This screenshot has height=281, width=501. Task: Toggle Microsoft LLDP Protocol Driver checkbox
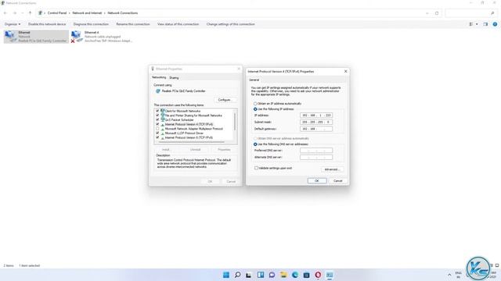pyautogui.click(x=157, y=133)
